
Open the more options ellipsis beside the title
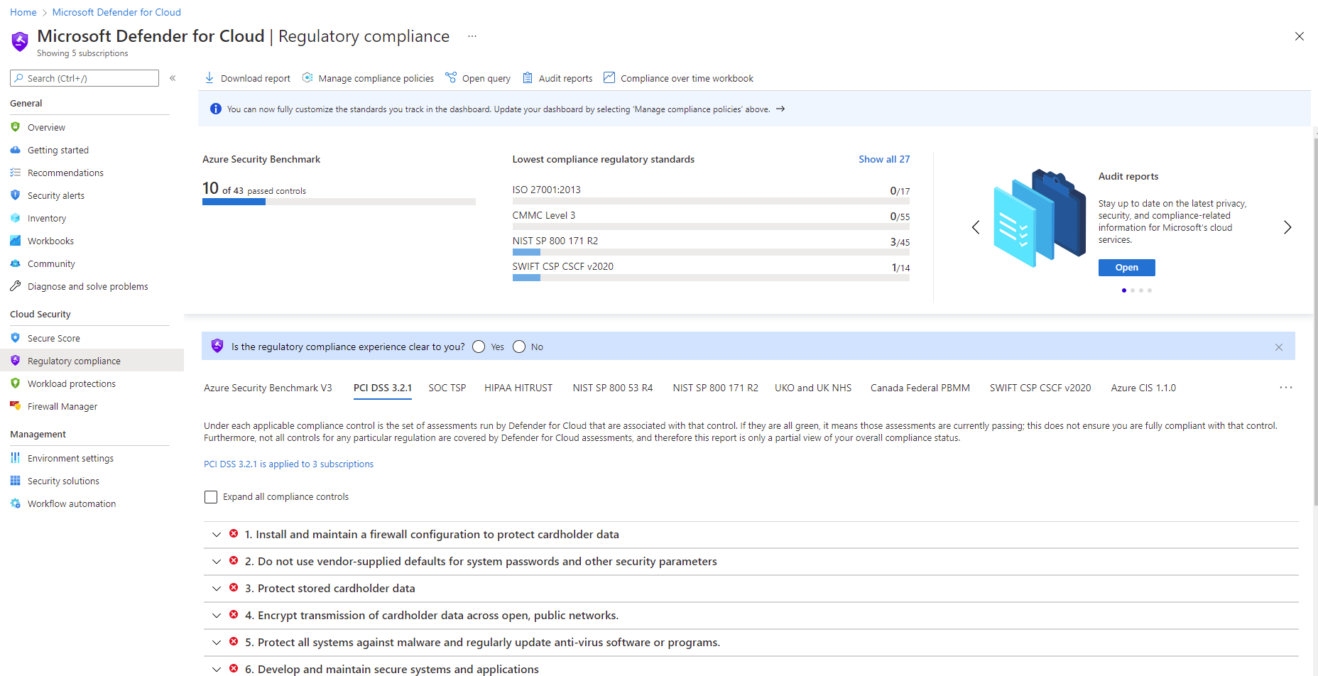[x=472, y=36]
